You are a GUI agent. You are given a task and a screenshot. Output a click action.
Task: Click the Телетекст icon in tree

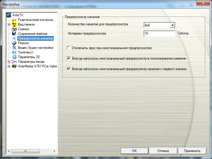pos(14,52)
